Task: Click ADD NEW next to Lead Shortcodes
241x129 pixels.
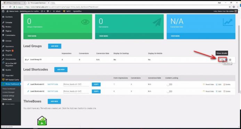Action: [61, 70]
